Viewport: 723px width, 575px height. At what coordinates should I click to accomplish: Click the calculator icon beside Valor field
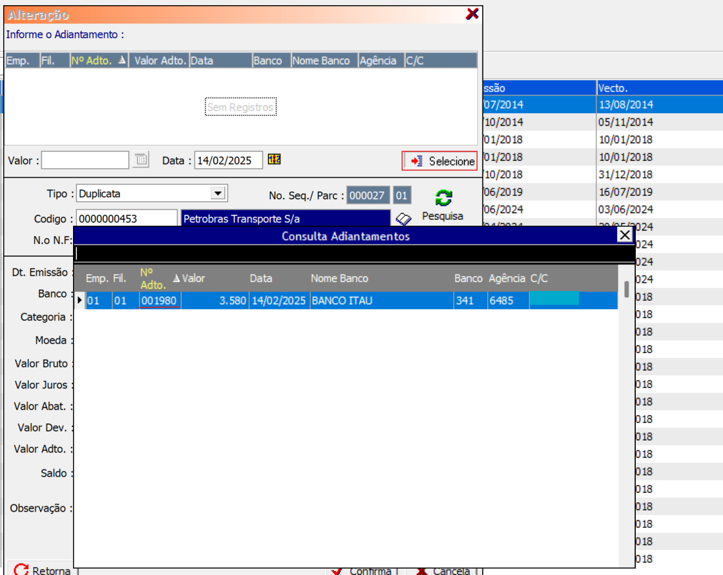click(x=140, y=160)
